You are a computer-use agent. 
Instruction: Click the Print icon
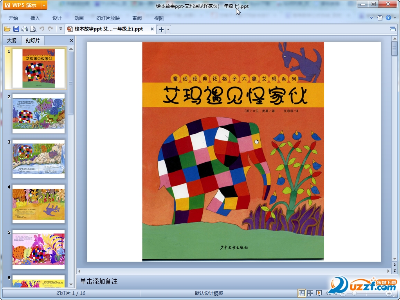tap(25, 29)
